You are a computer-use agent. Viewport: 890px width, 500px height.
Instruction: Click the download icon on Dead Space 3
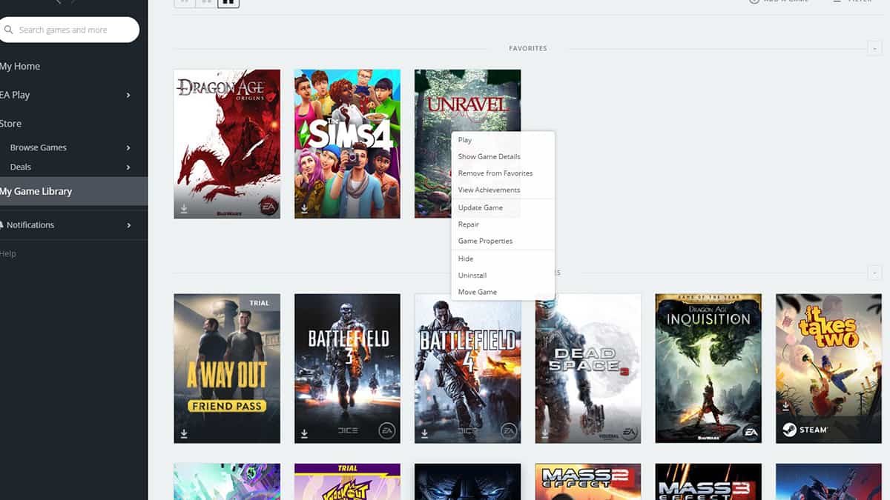coord(544,432)
